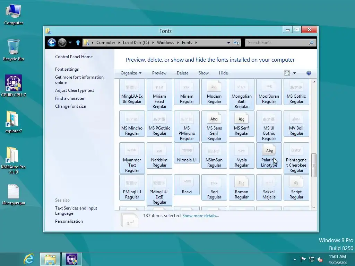Open Find a character link
Viewport: 355px width, 266px height.
[69, 98]
